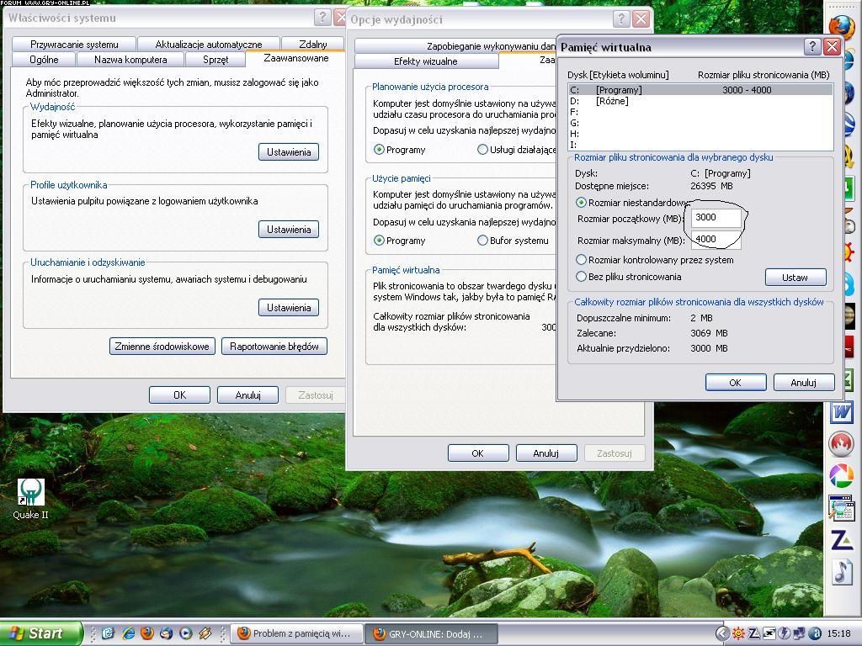Click the Ustaw button
This screenshot has height=646, width=862.
[795, 278]
